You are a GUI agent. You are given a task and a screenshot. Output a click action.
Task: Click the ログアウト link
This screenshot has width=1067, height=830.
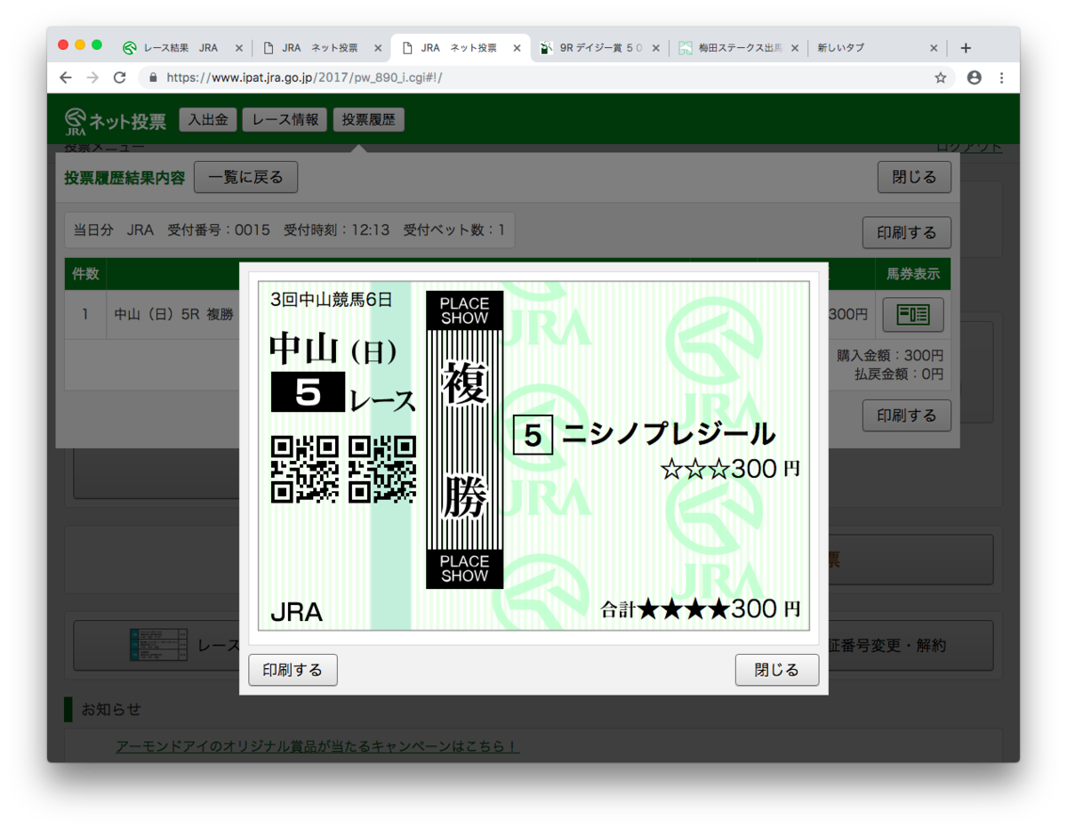[x=969, y=148]
